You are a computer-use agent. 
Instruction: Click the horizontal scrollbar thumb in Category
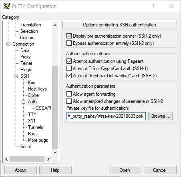(x=27, y=159)
